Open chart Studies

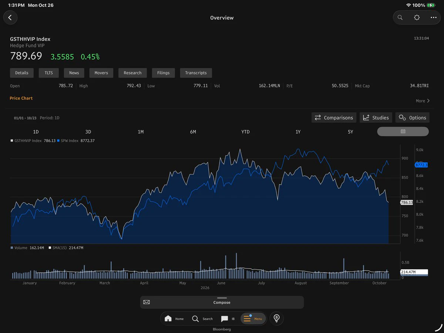tap(376, 118)
